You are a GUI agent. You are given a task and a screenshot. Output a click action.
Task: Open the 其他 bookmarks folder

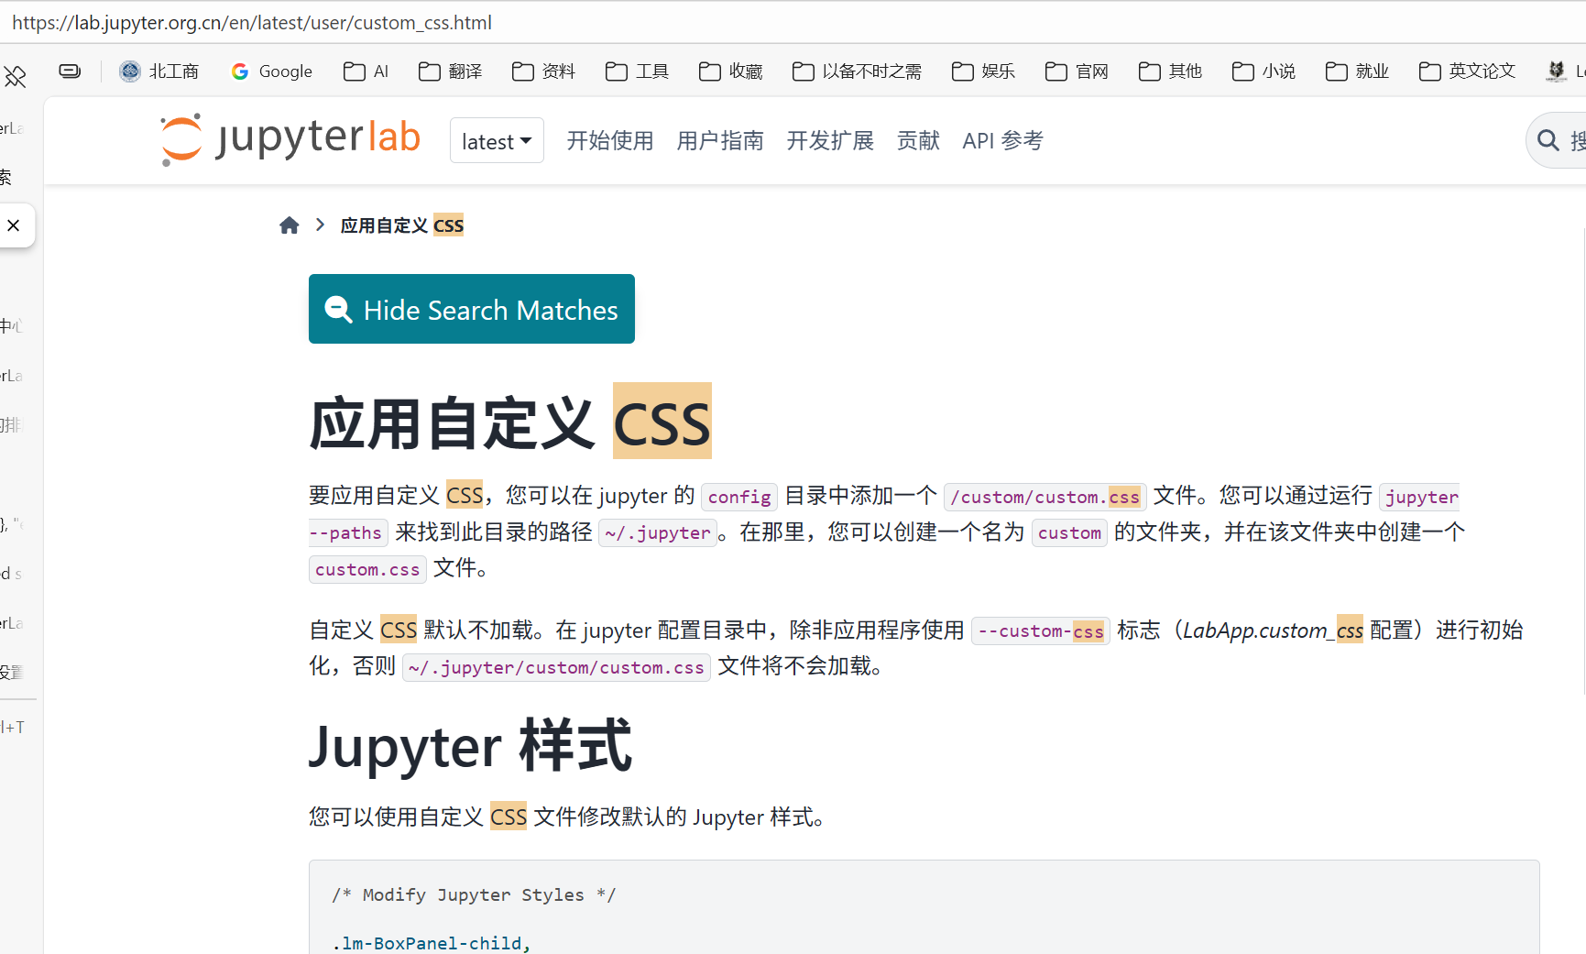tap(1171, 71)
